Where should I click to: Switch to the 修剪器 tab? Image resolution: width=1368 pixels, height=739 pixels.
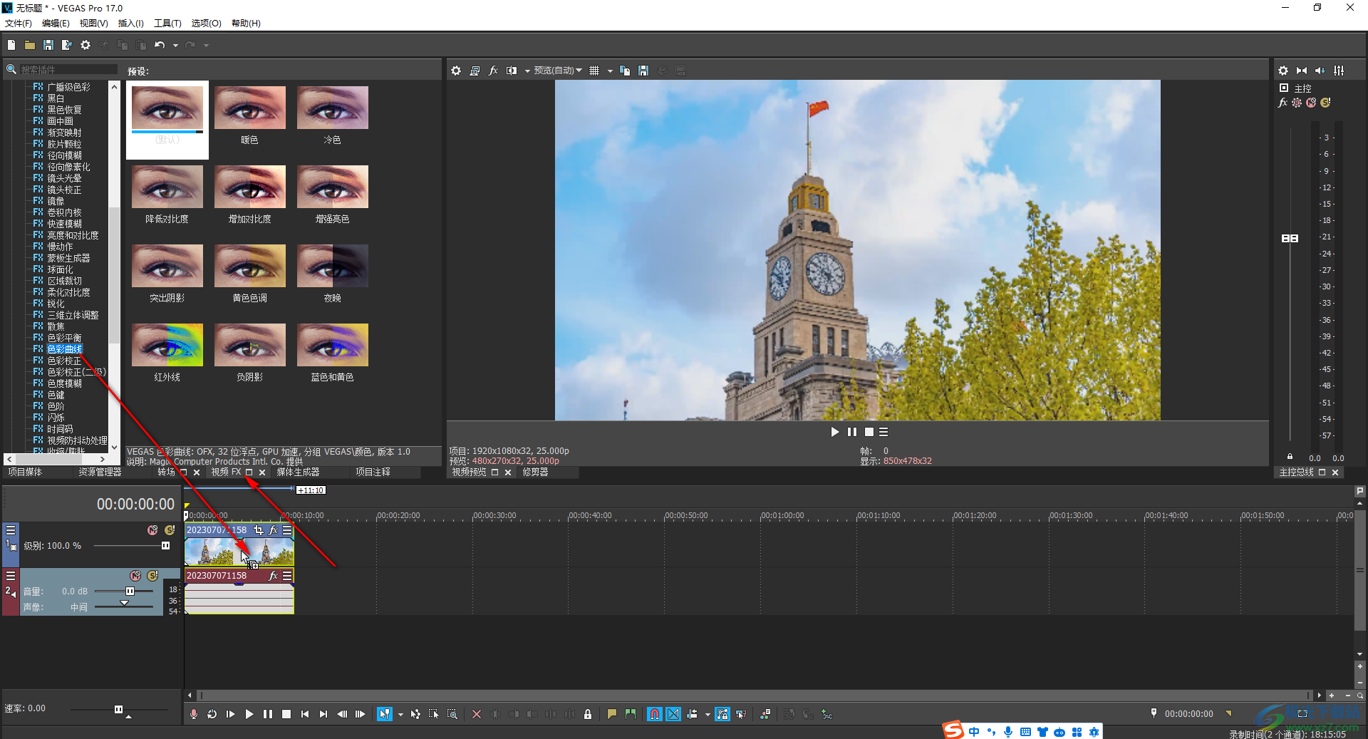click(x=535, y=472)
